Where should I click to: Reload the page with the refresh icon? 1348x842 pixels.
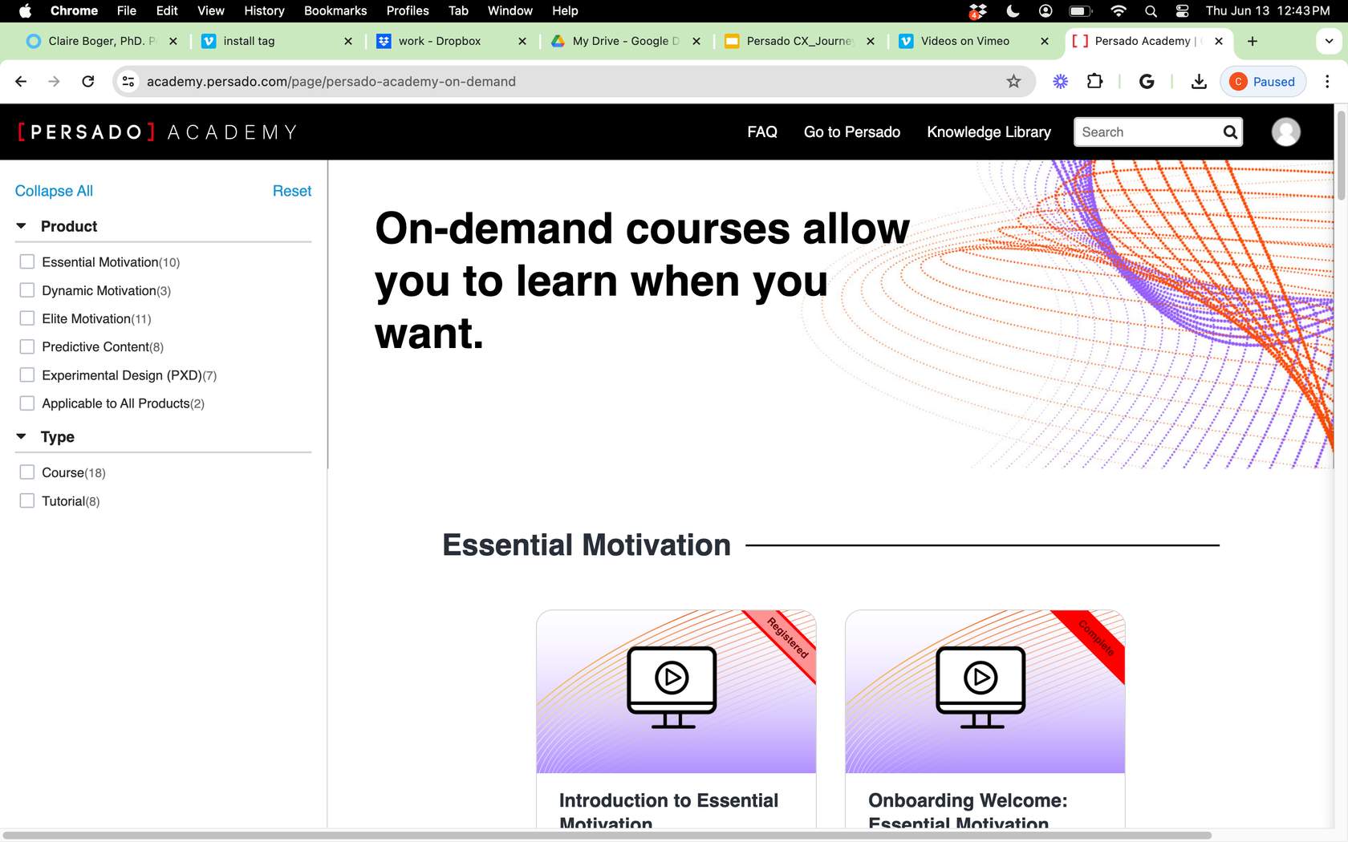pos(88,81)
